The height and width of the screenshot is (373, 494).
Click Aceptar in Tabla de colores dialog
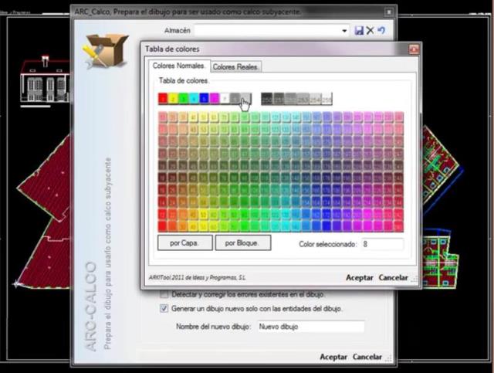pyautogui.click(x=359, y=278)
